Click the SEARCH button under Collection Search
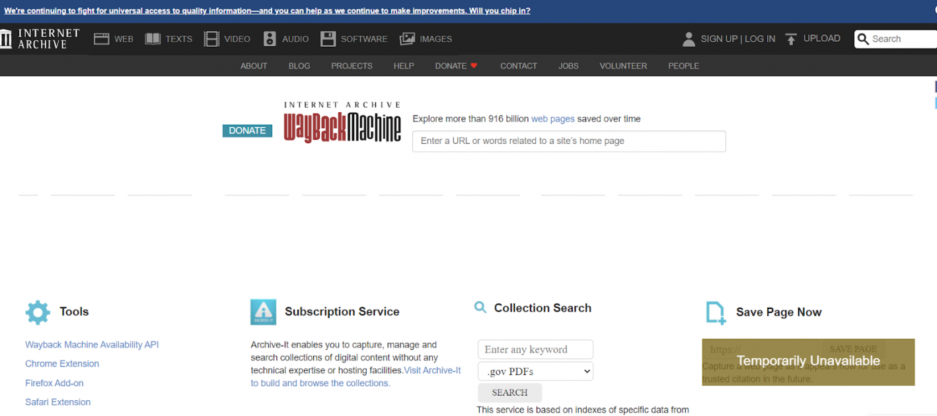Screen dimensions: 937x416 (x=509, y=392)
